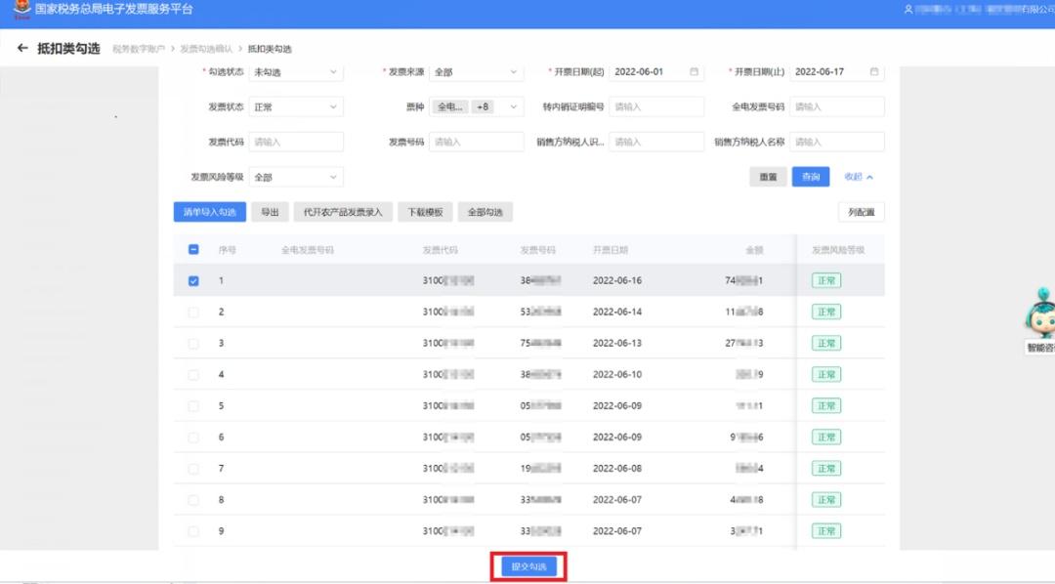The image size is (1055, 584).
Task: Expand the 勾选状态 dropdown
Action: tap(296, 72)
